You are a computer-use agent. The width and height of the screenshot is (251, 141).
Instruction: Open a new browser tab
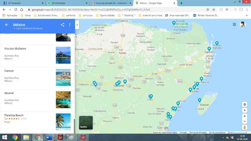pyautogui.click(x=181, y=3)
